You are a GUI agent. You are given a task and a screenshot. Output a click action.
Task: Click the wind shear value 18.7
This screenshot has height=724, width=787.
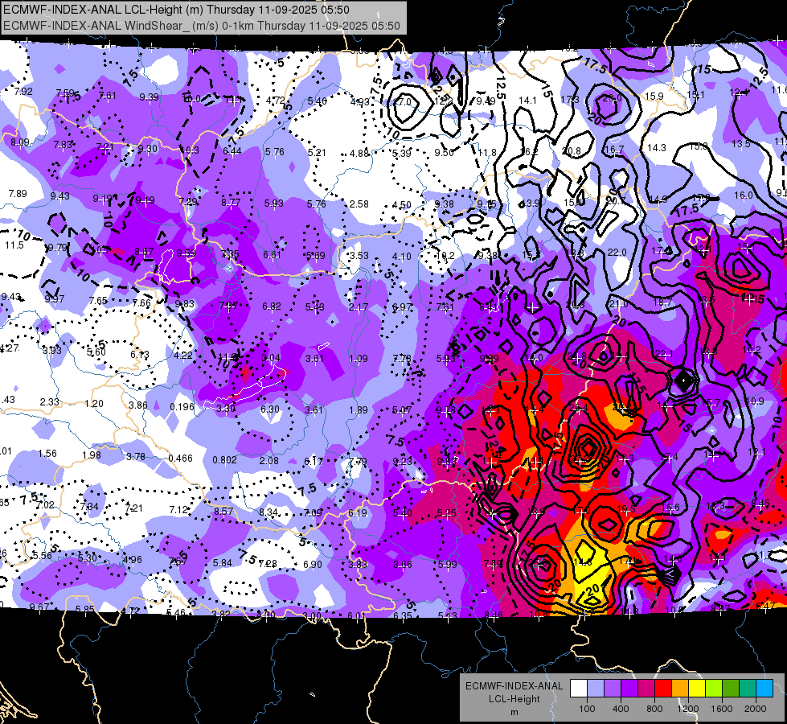point(662,302)
